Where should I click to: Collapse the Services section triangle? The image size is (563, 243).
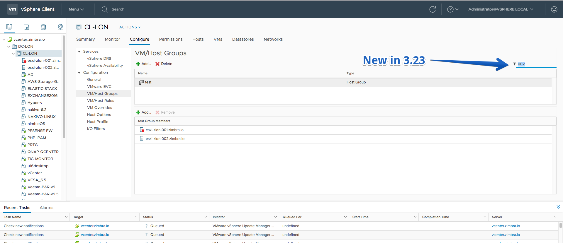79,52
